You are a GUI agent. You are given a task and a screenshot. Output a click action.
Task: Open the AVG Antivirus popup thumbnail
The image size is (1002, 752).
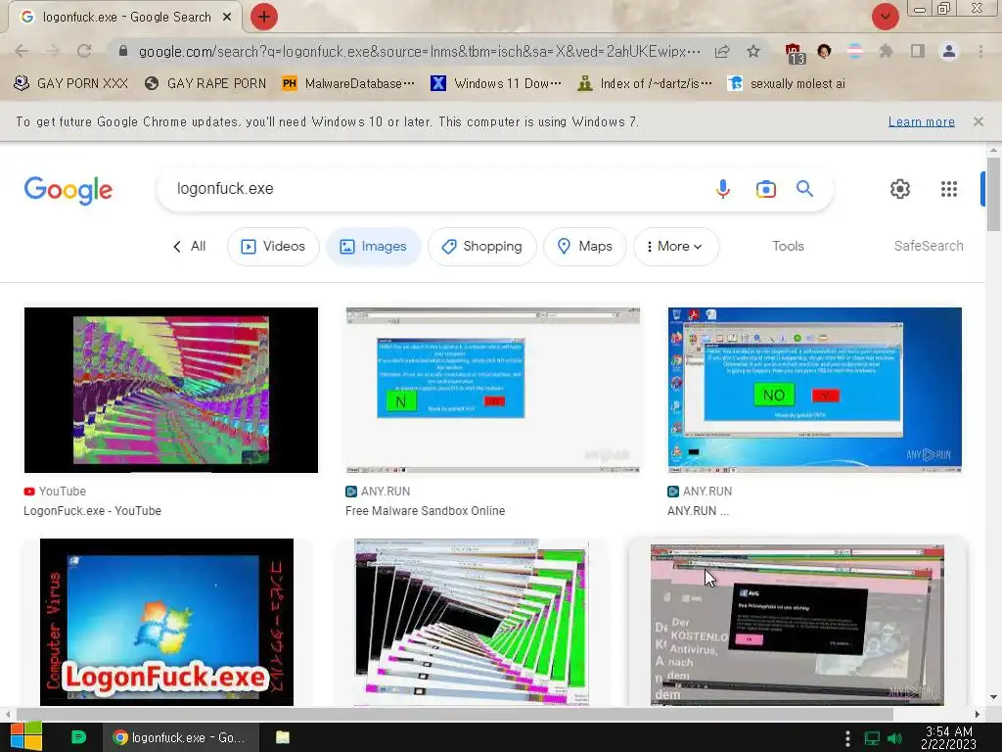(797, 625)
